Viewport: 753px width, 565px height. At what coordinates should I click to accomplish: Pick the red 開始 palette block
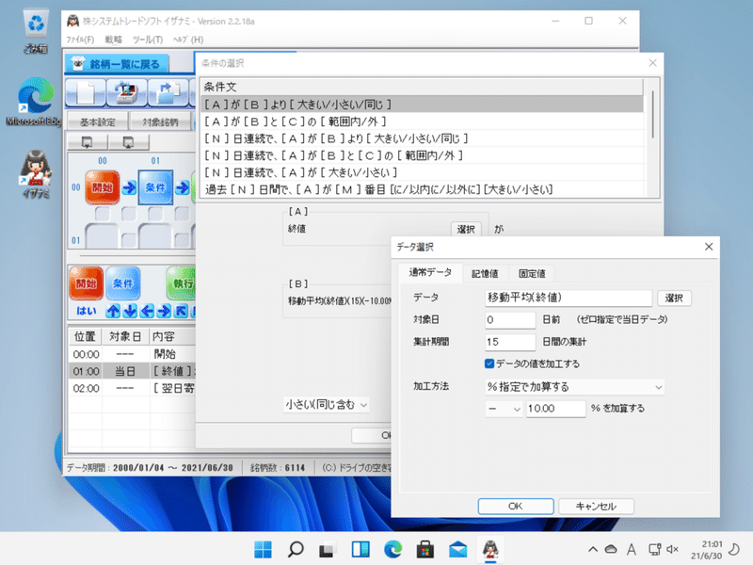86,283
